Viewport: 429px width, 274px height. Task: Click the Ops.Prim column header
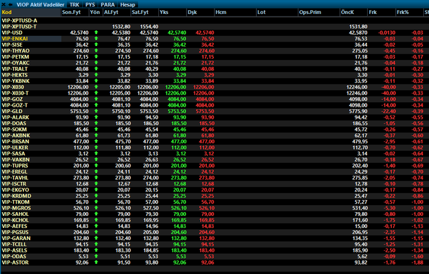[319, 13]
